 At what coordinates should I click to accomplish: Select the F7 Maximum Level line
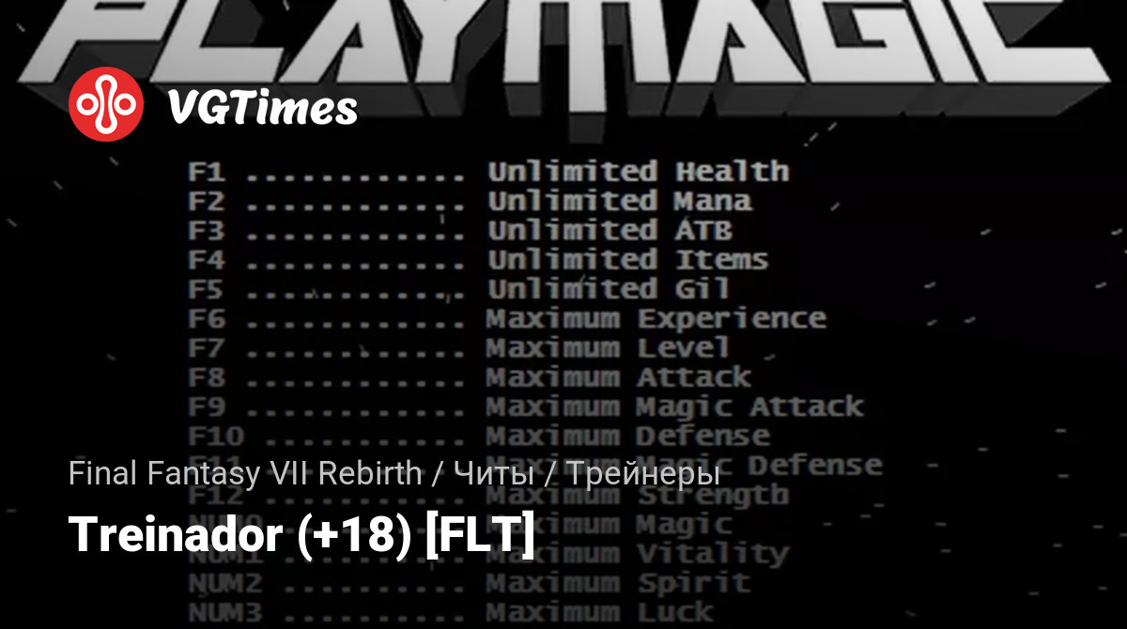459,347
